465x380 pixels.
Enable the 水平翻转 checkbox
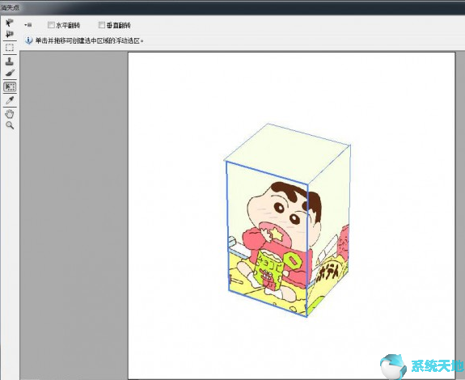[51, 25]
